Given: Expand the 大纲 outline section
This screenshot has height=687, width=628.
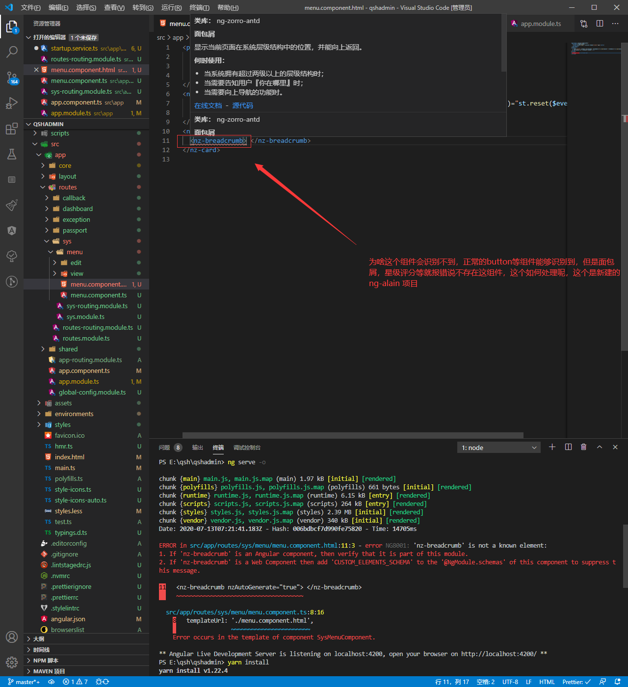Looking at the screenshot, I should (x=86, y=639).
